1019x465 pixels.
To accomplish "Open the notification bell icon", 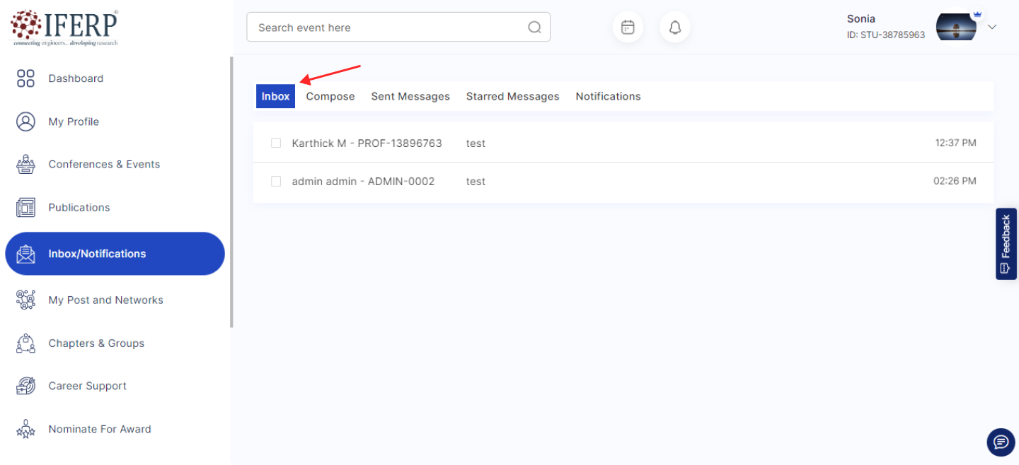I will click(675, 28).
